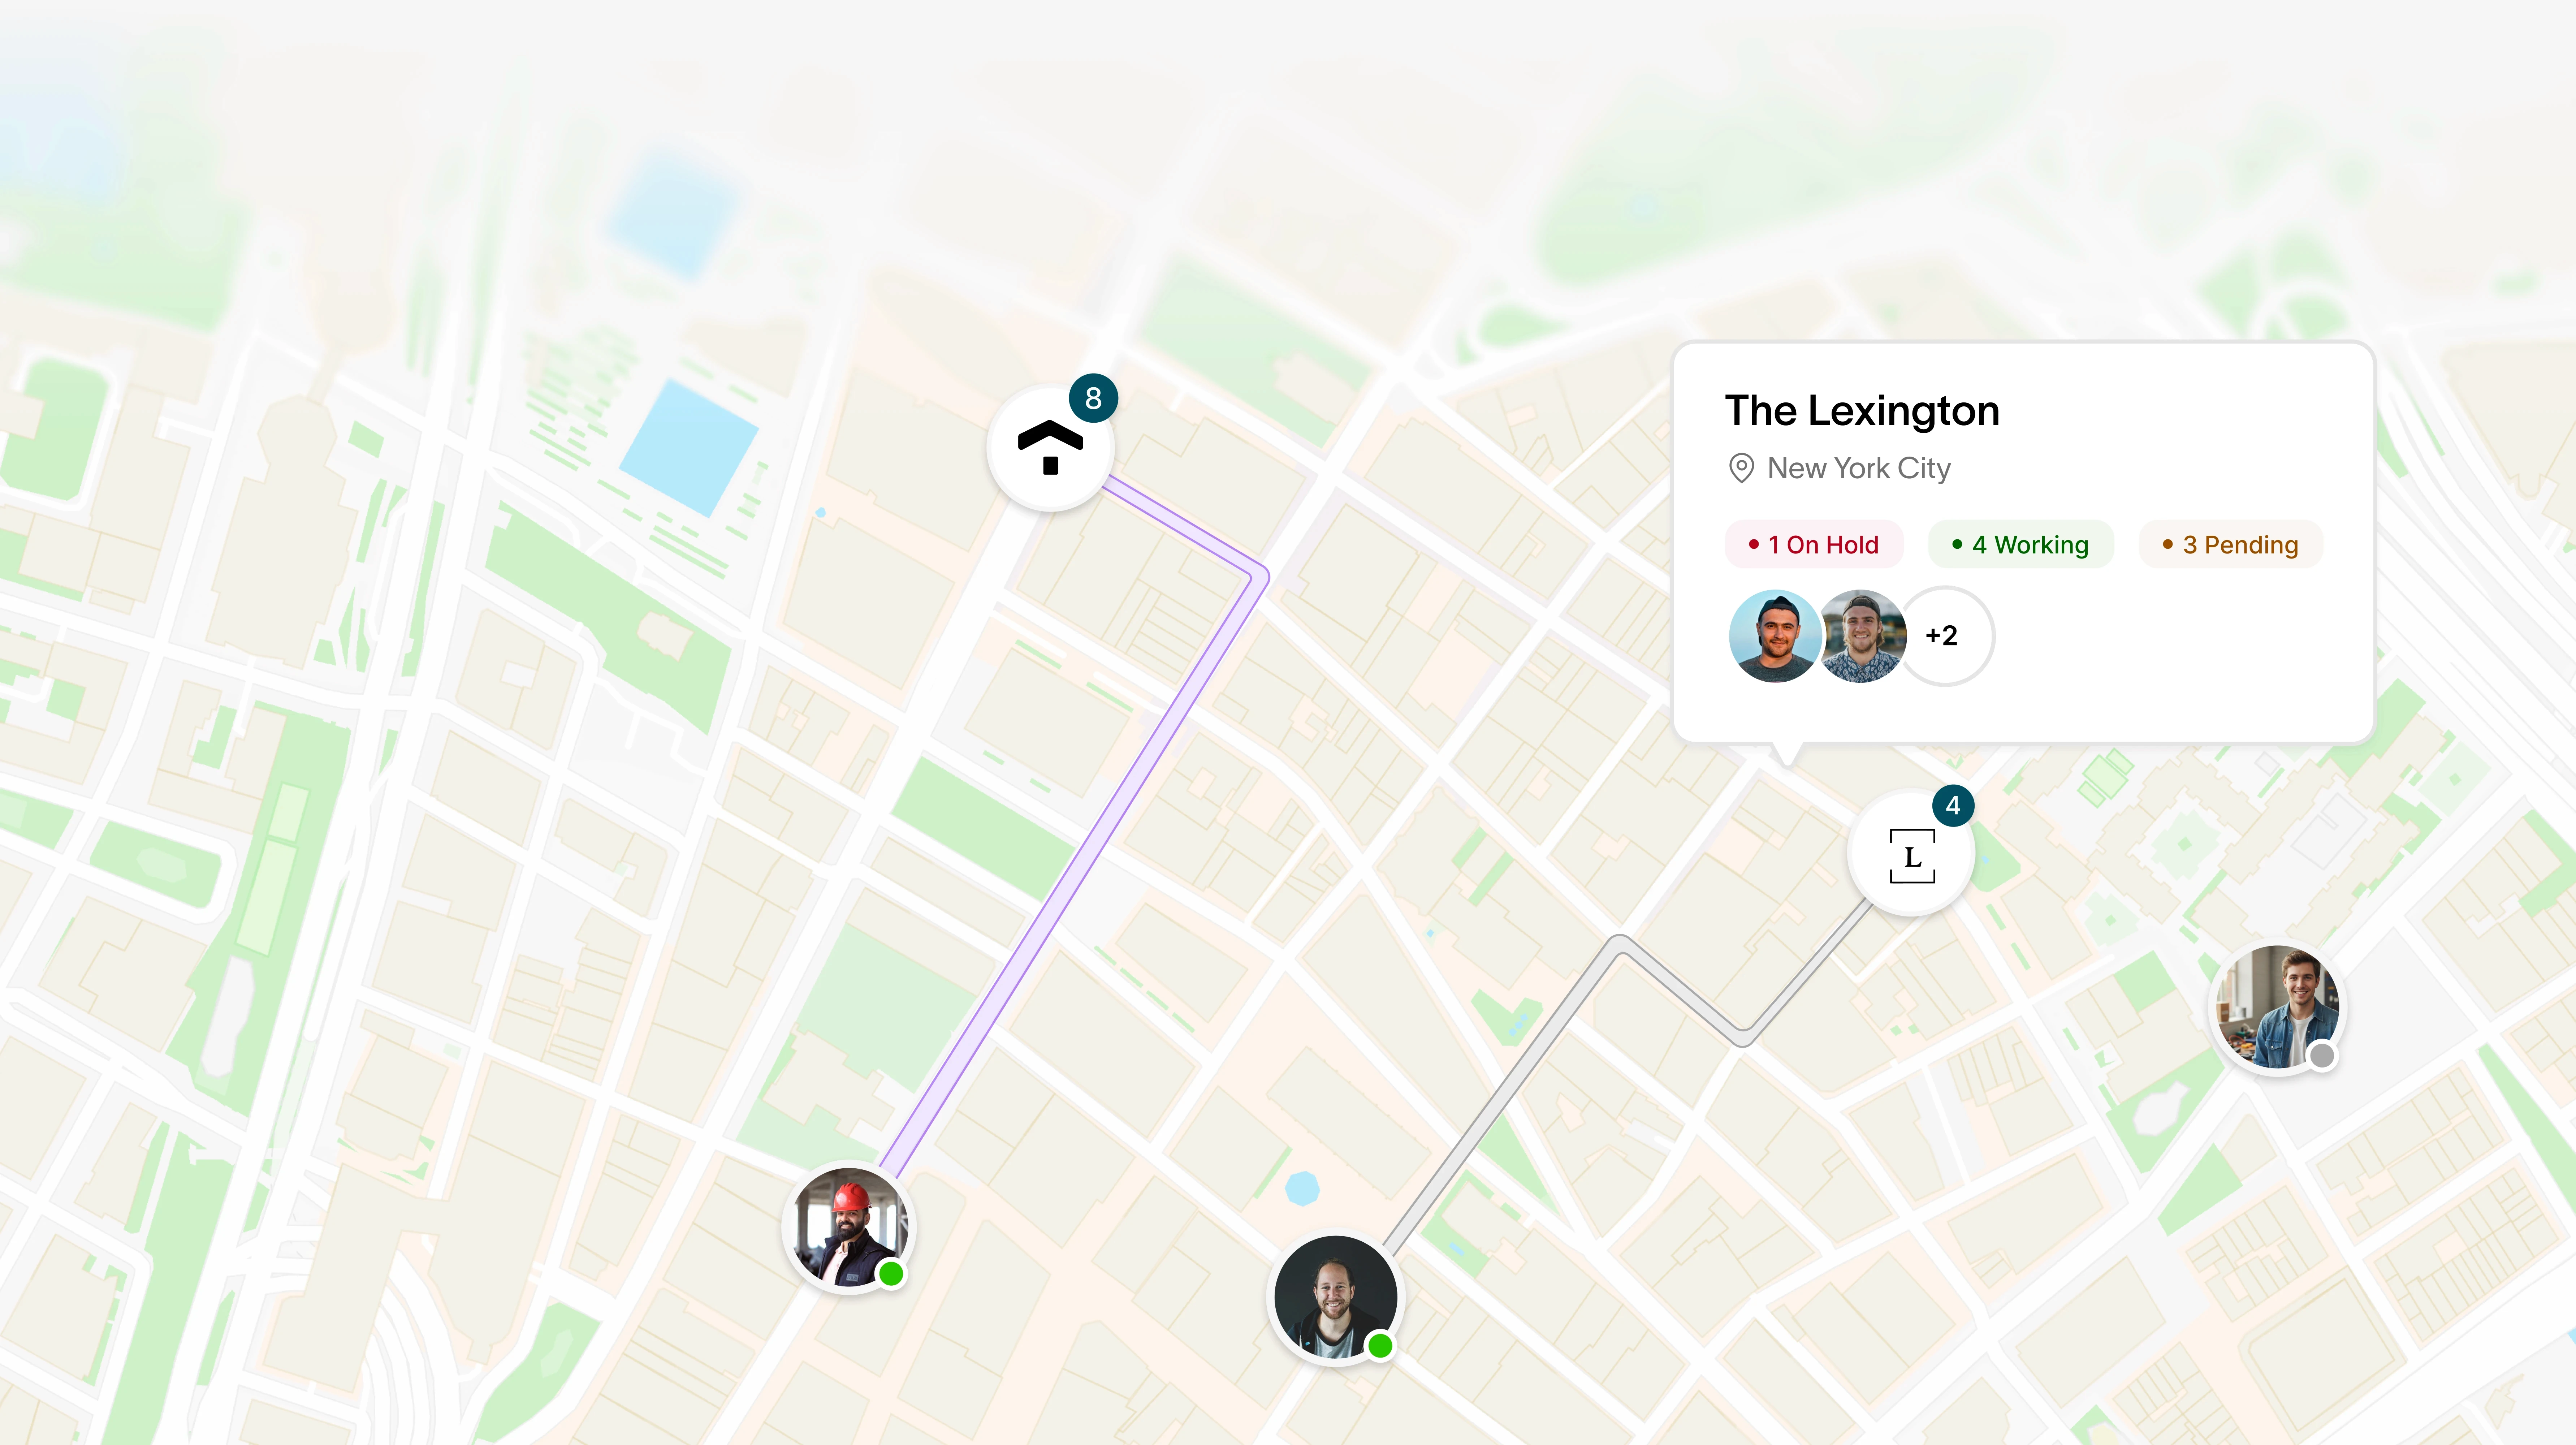Click gray offline status dot on denim jacket man

pos(2322,1055)
